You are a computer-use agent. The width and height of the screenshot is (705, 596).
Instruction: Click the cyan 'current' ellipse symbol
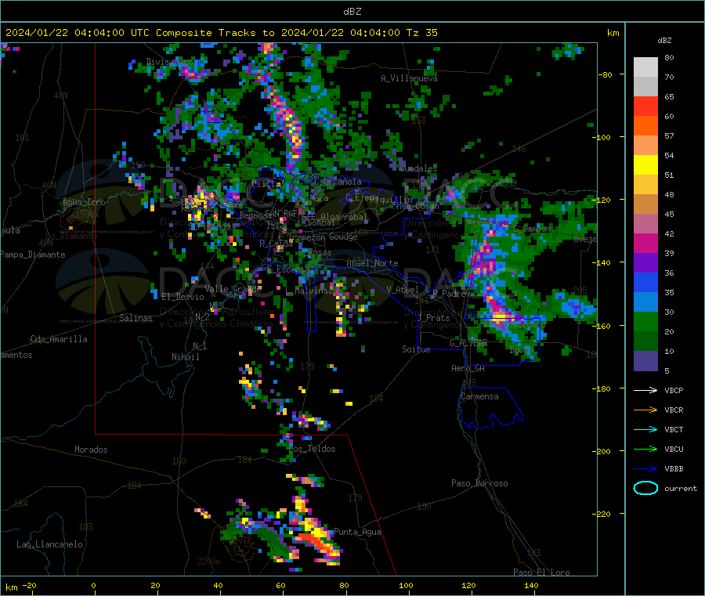[x=645, y=488]
